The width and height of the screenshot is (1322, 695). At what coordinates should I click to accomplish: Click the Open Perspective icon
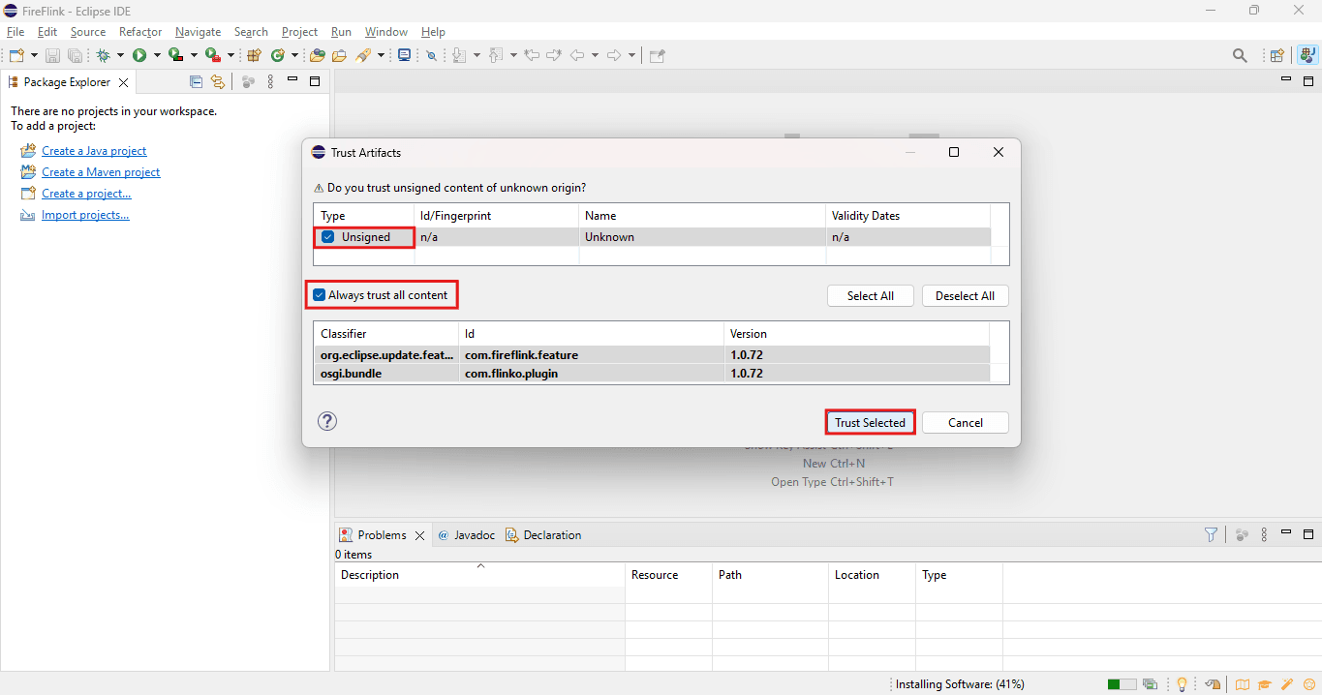(1277, 55)
